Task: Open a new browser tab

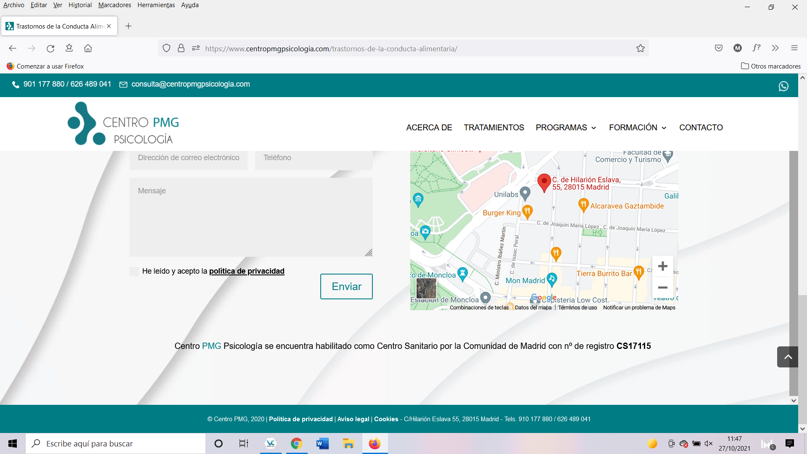Action: [x=129, y=26]
